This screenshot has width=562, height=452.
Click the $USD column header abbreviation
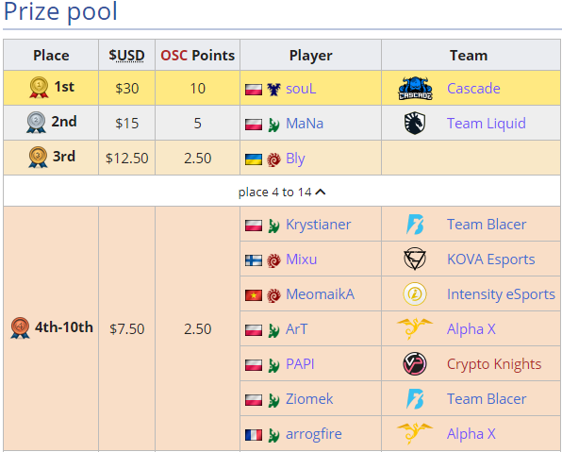(126, 56)
